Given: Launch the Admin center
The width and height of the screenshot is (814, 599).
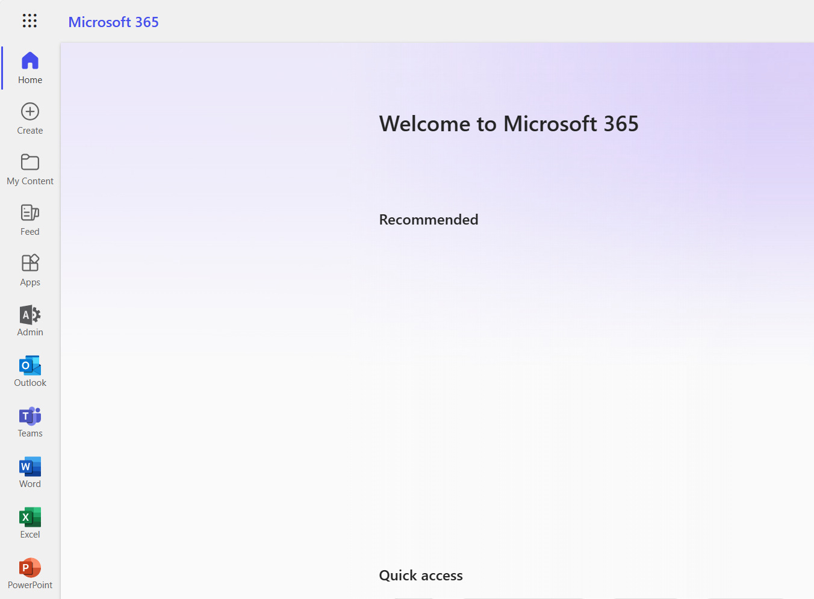Looking at the screenshot, I should pyautogui.click(x=30, y=321).
